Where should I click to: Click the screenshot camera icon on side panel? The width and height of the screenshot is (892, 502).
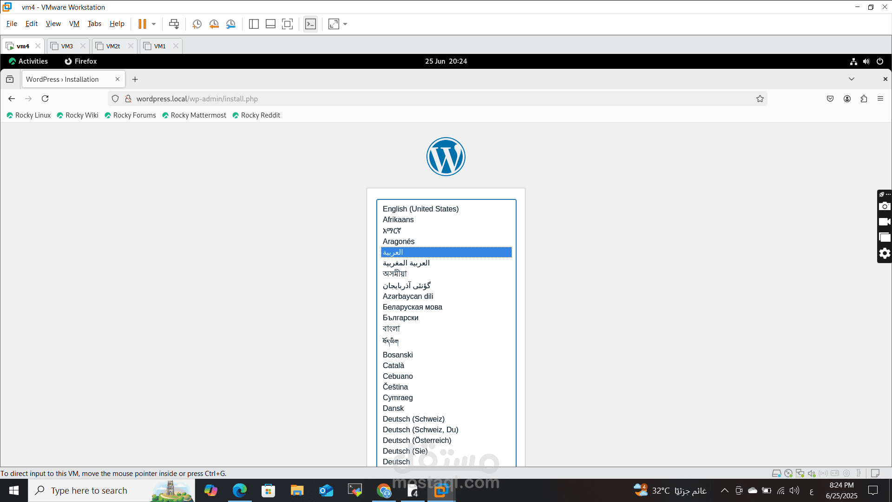coord(885,206)
